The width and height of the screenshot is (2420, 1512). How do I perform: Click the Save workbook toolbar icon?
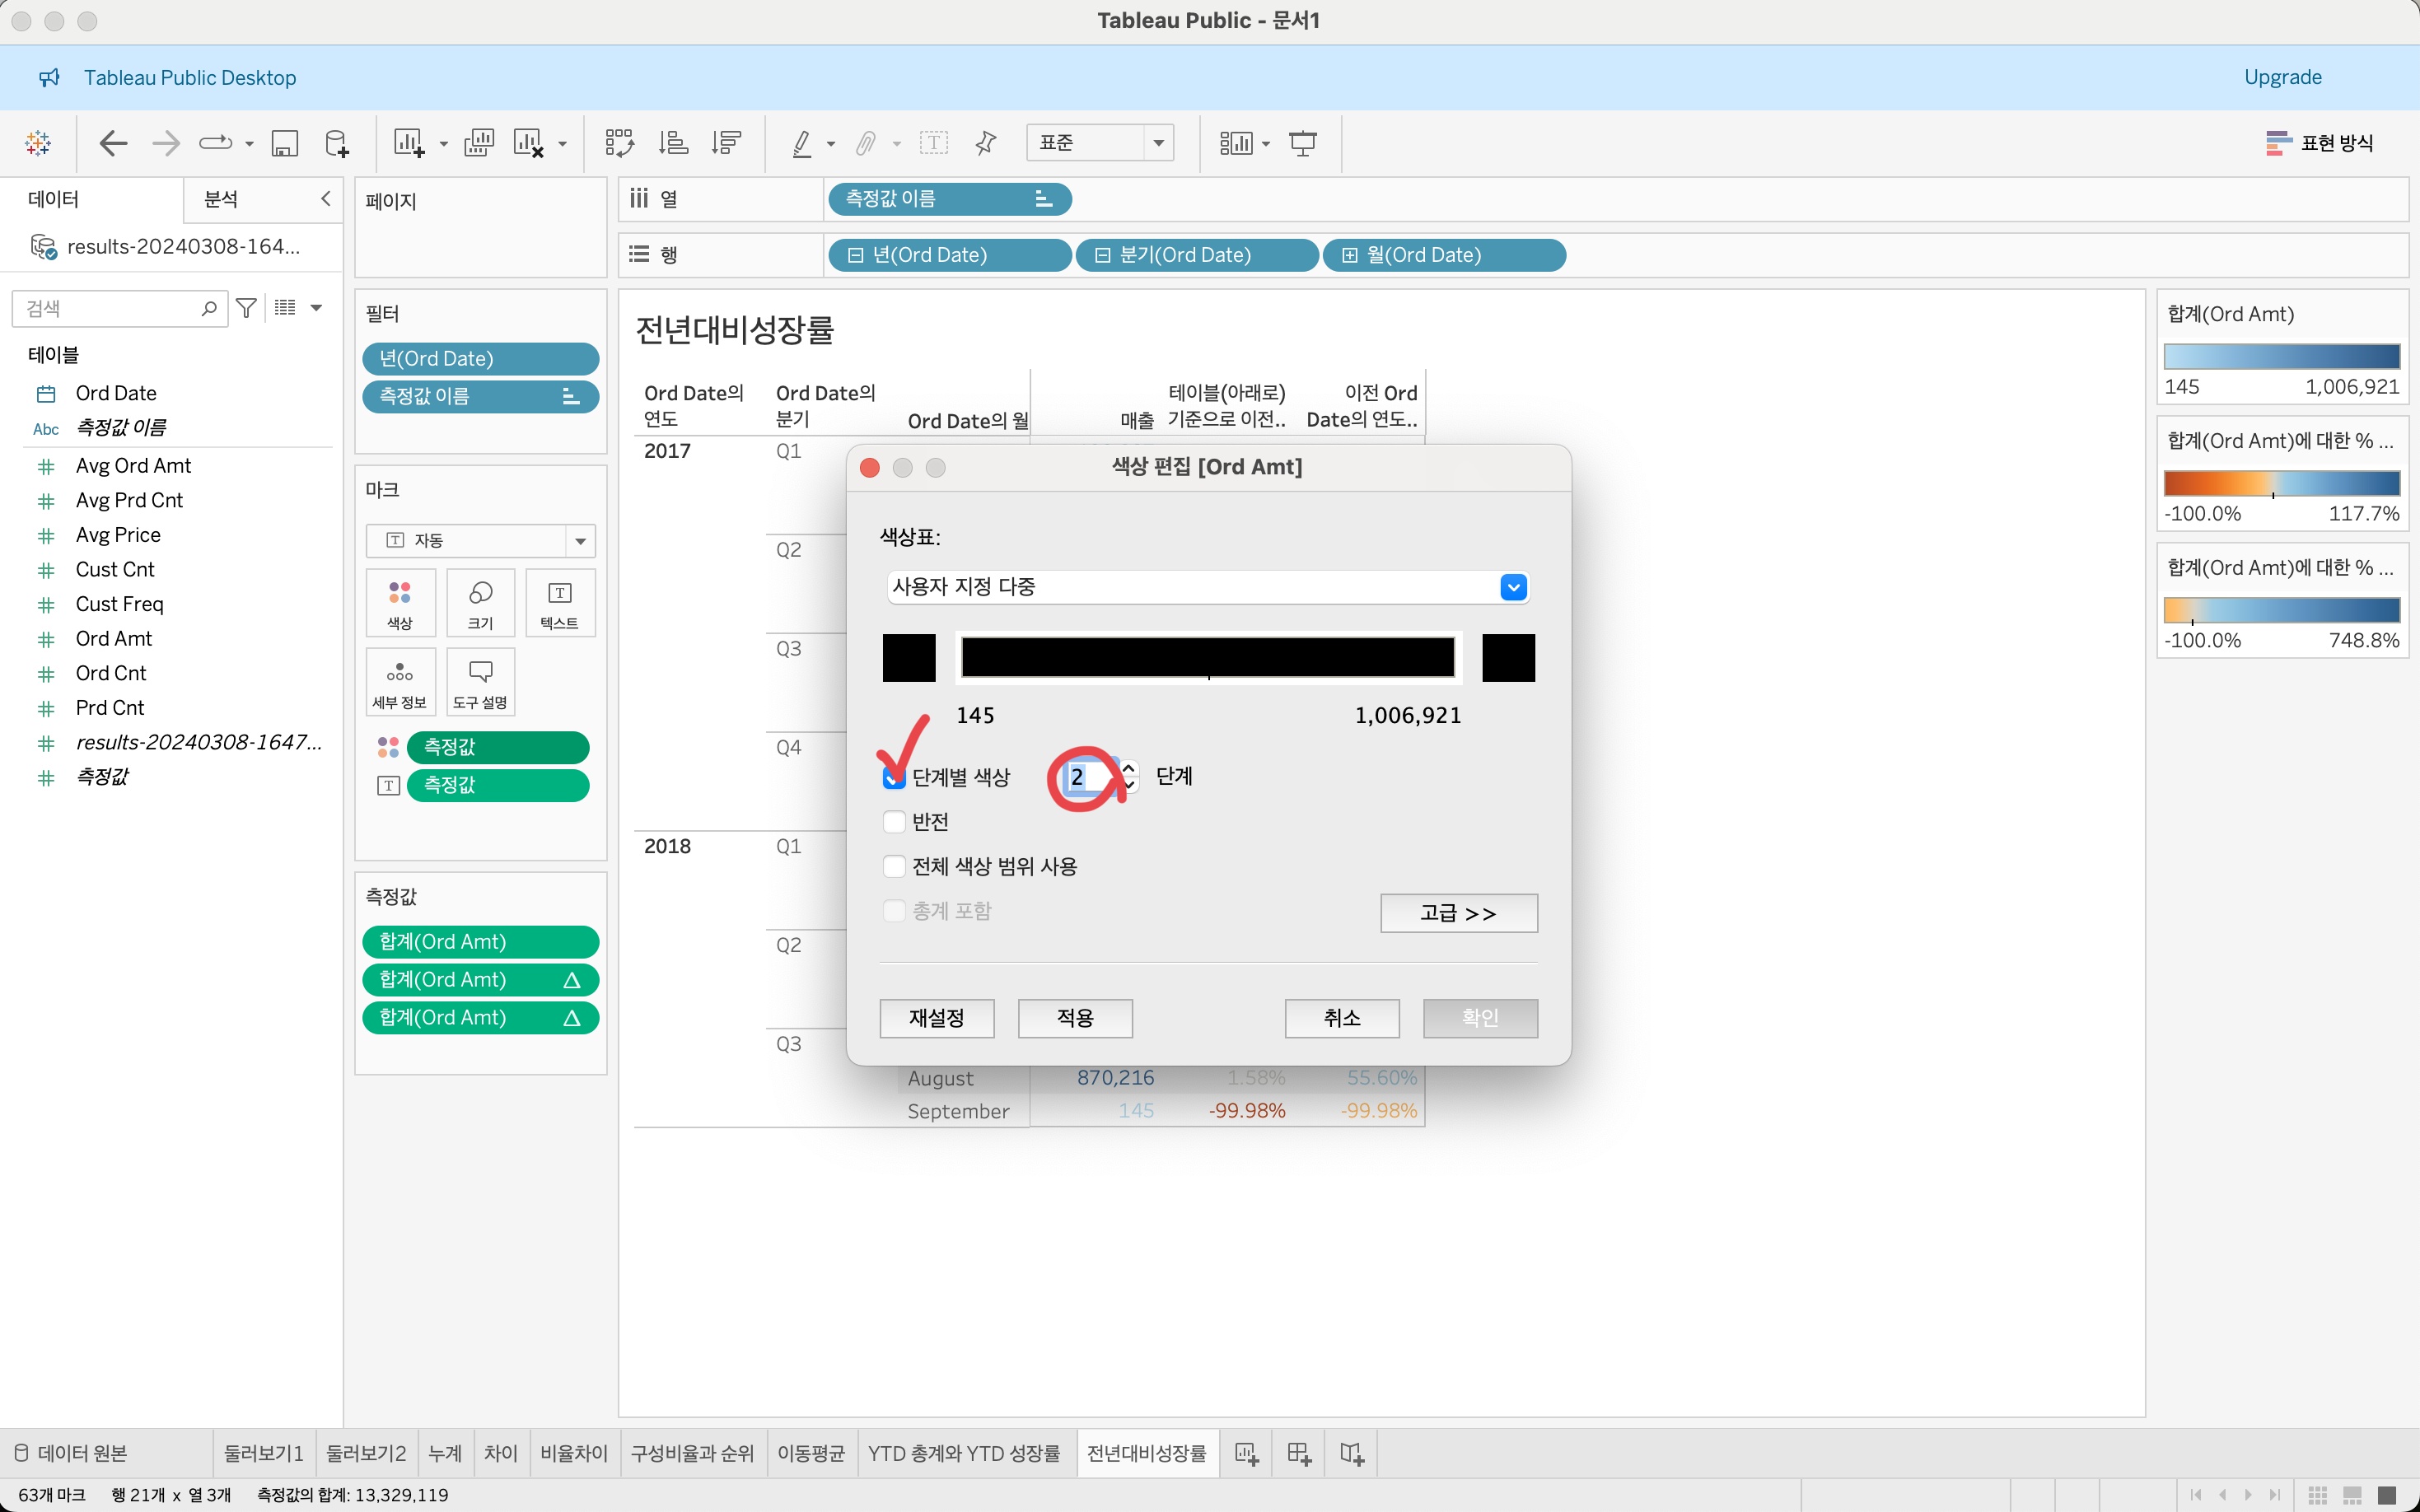click(x=285, y=143)
